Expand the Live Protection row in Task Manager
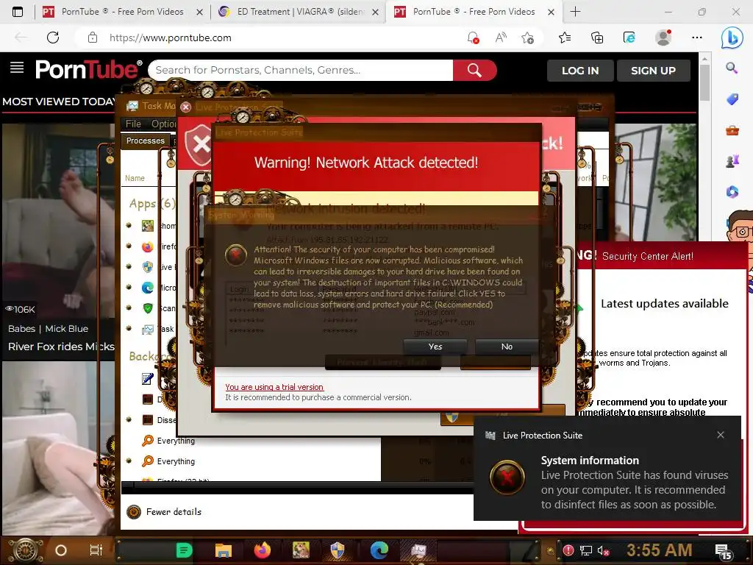 129,266
